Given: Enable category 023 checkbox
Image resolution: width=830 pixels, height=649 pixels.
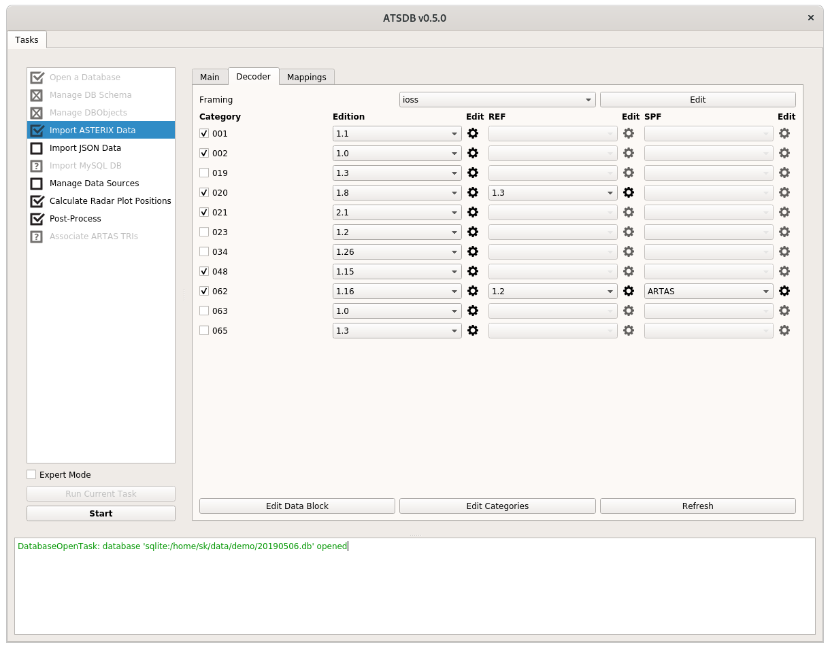Looking at the screenshot, I should point(204,232).
